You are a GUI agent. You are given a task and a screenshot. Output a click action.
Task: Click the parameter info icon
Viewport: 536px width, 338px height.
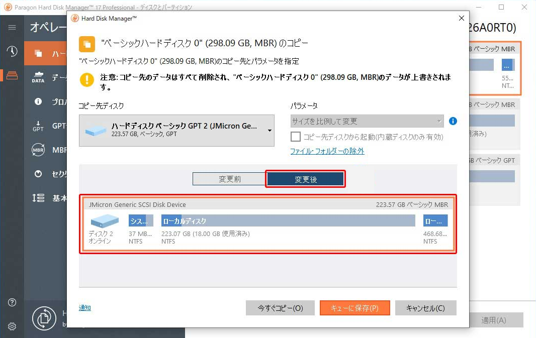coord(453,121)
